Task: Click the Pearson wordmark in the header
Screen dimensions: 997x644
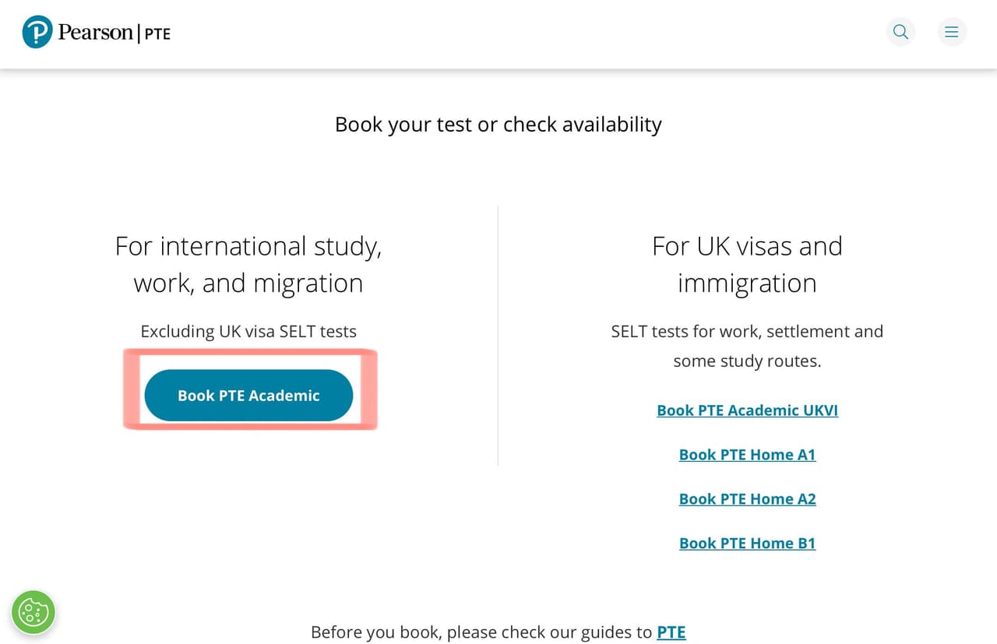Action: click(x=95, y=33)
